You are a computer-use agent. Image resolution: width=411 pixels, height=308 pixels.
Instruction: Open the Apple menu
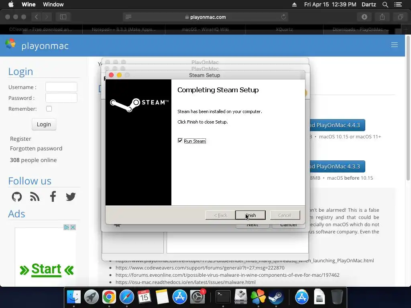tap(11, 4)
